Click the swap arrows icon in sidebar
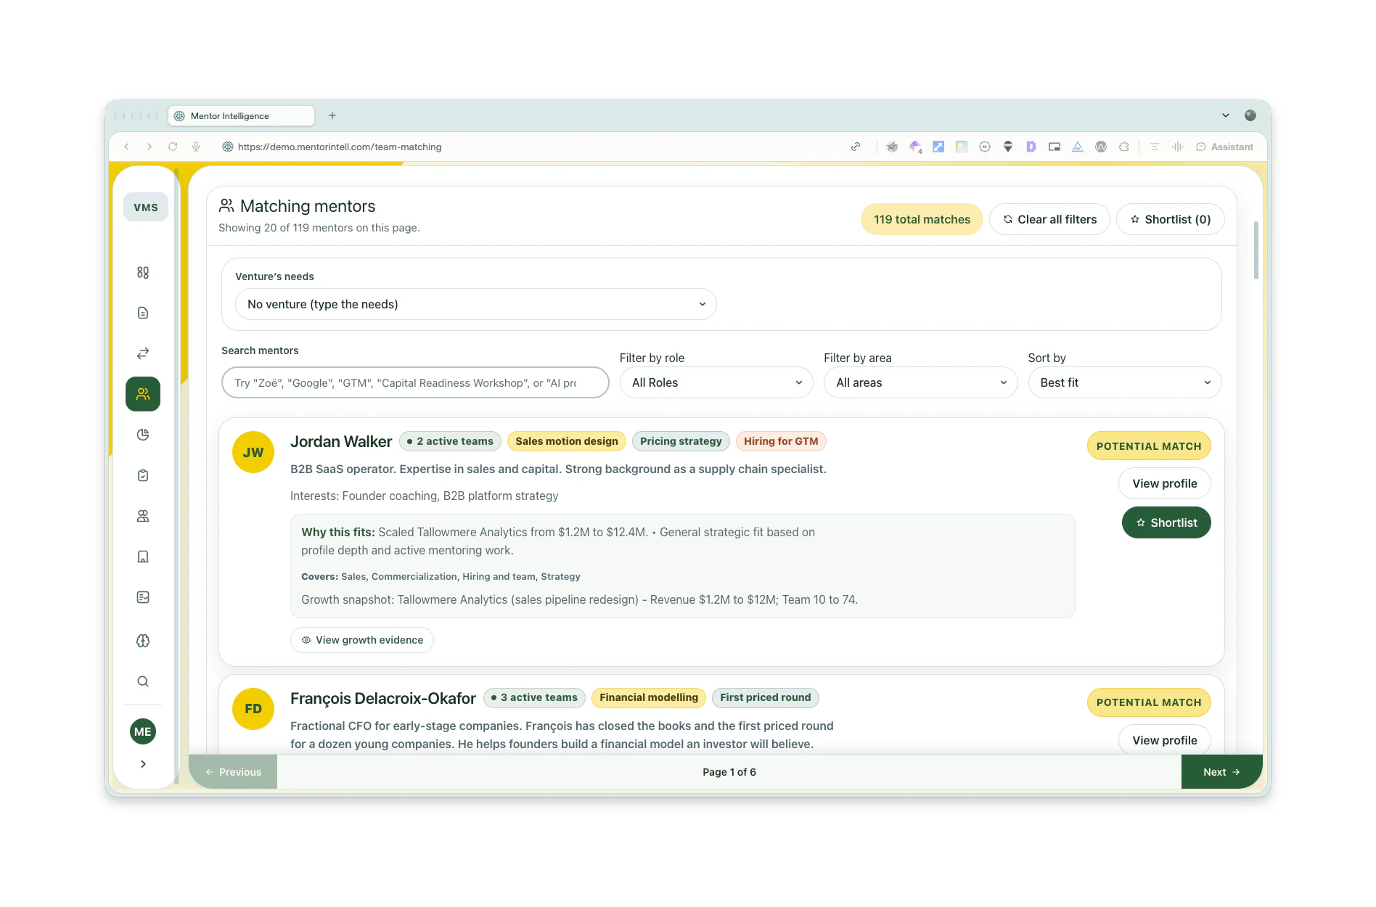Image resolution: width=1376 pixels, height=907 pixels. 143,353
